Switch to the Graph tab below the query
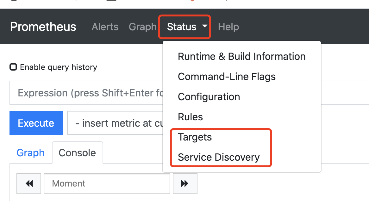369x201 pixels. [31, 153]
